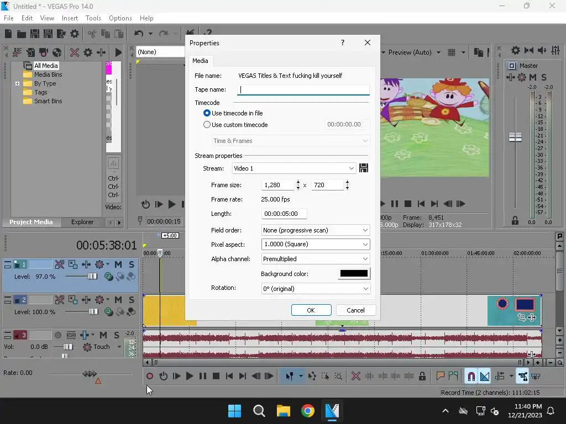The width and height of the screenshot is (566, 424).
Task: Select the Normal Edit tool in timeline toolbar
Action: coord(290,377)
